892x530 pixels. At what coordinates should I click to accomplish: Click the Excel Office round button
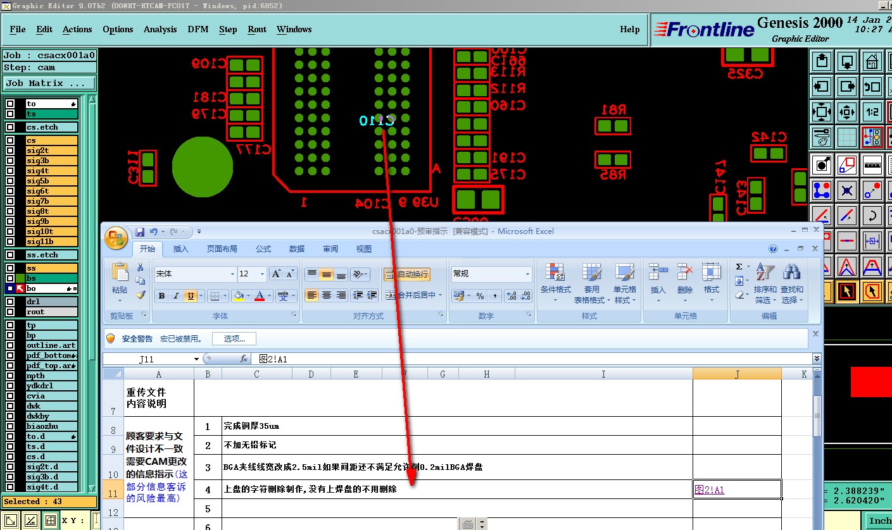point(116,238)
